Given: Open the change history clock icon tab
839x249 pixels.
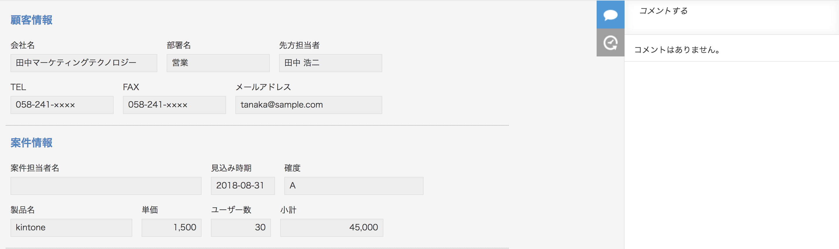Looking at the screenshot, I should pos(610,42).
